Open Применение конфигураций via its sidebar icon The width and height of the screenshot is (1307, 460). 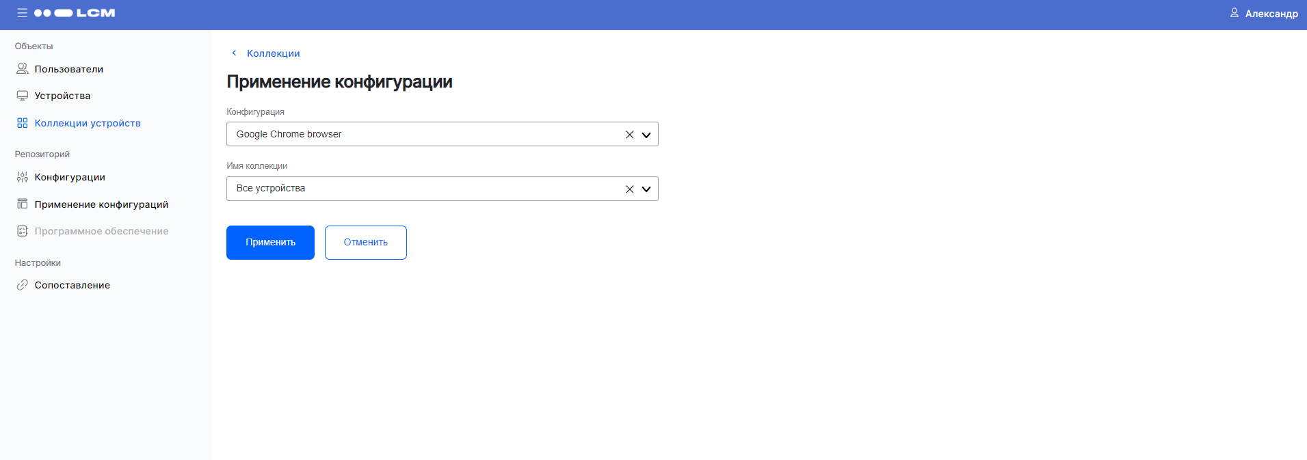pyautogui.click(x=21, y=204)
